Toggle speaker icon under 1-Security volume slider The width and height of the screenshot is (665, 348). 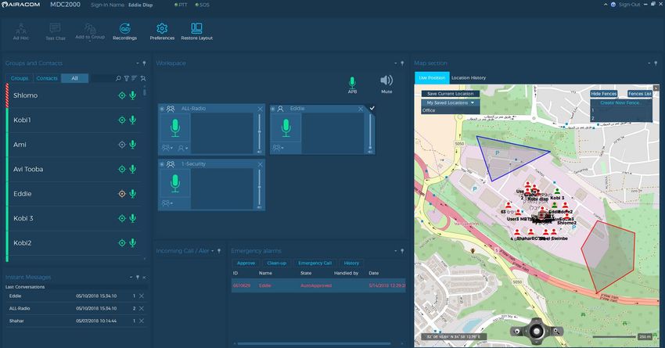pos(260,207)
